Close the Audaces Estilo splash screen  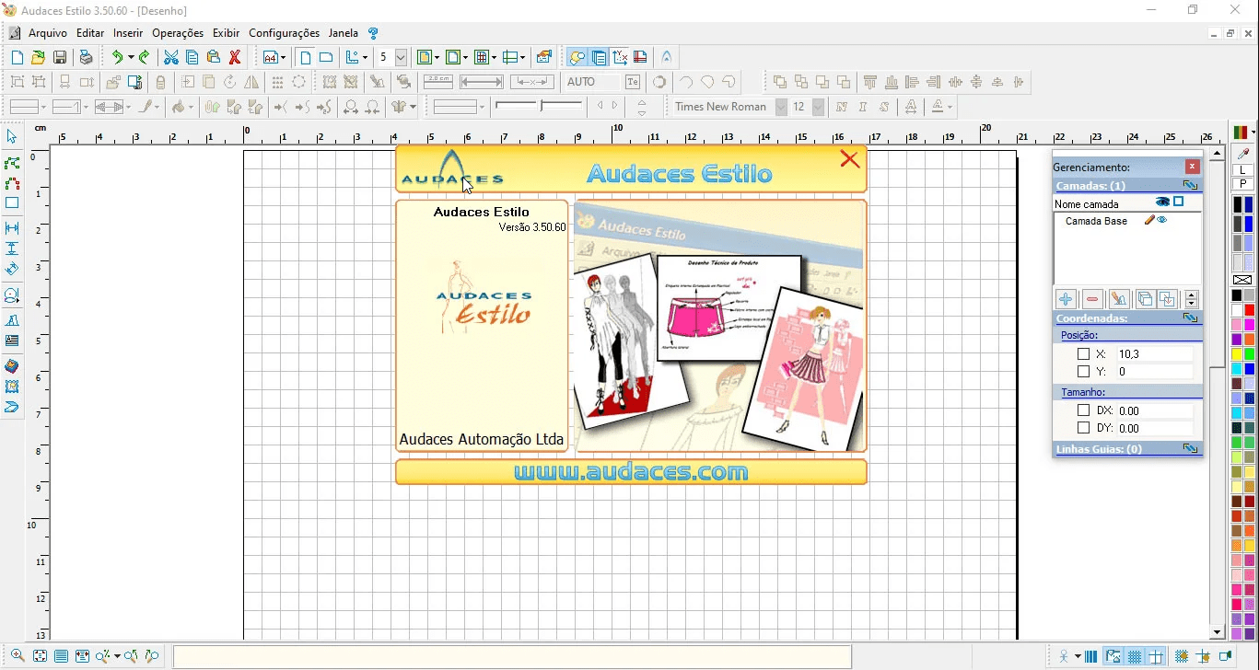point(849,160)
